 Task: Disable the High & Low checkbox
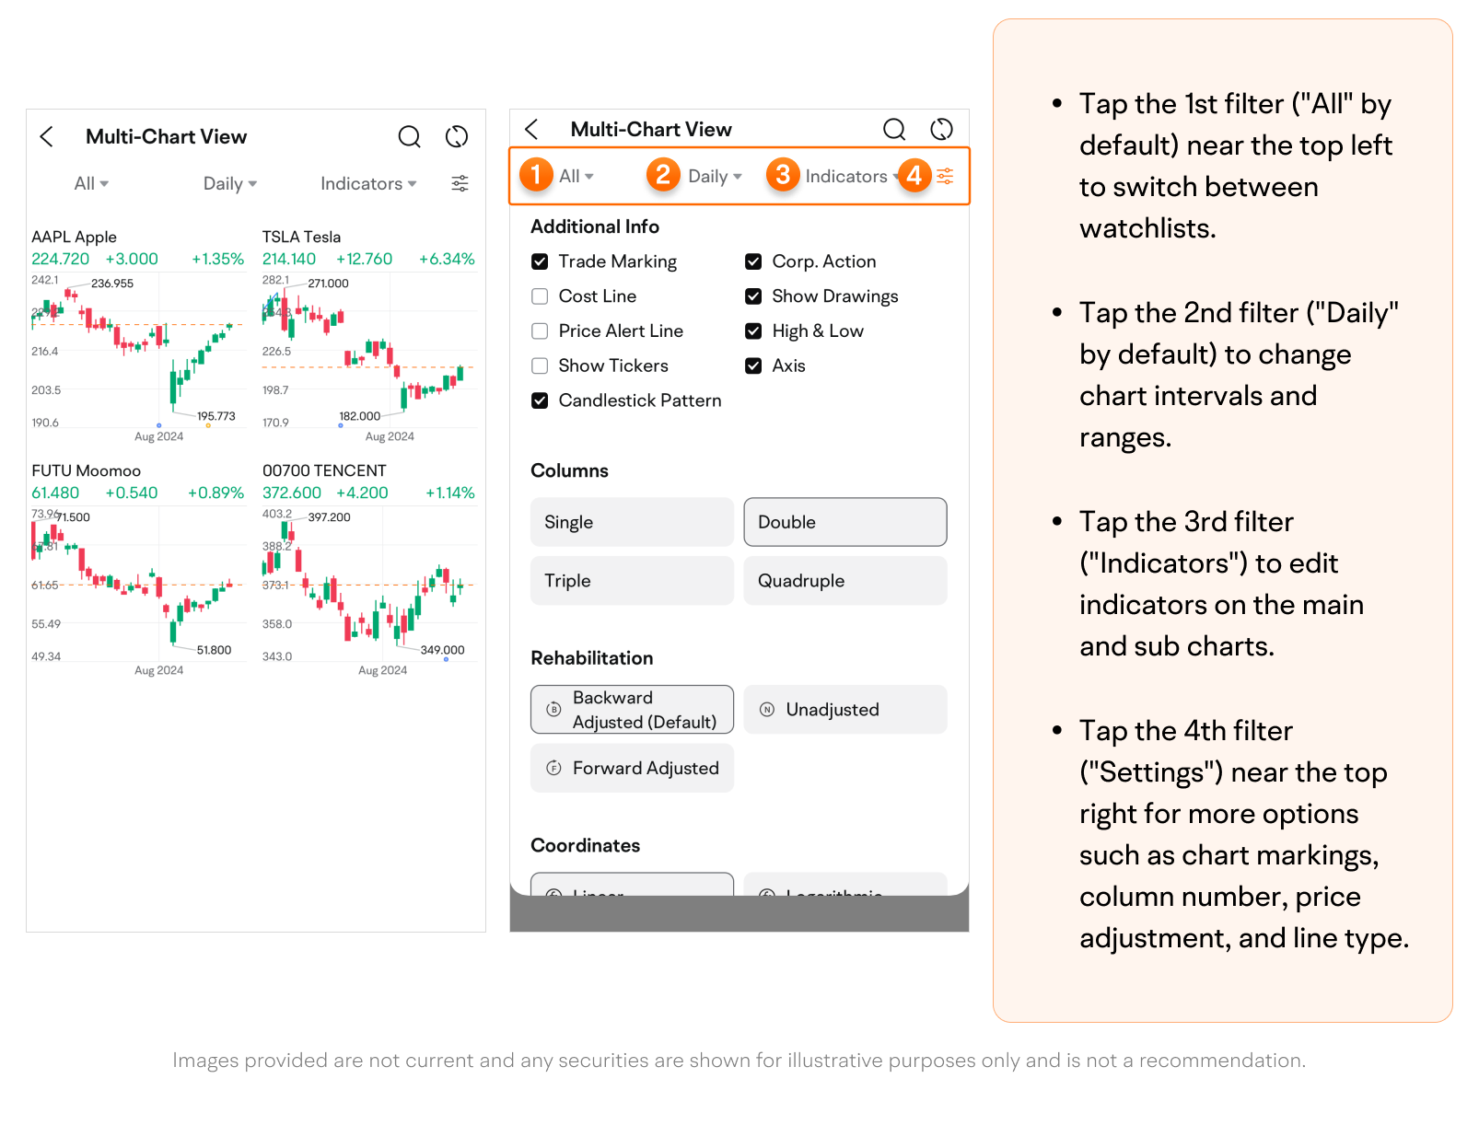pyautogui.click(x=753, y=330)
